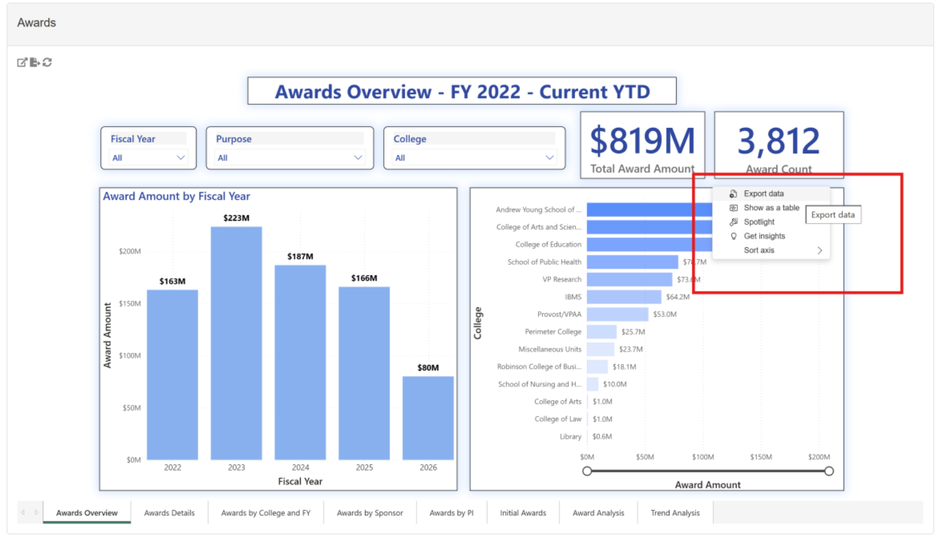This screenshot has width=946, height=542.
Task: Click the 2023 fiscal year bar
Action: [x=236, y=343]
